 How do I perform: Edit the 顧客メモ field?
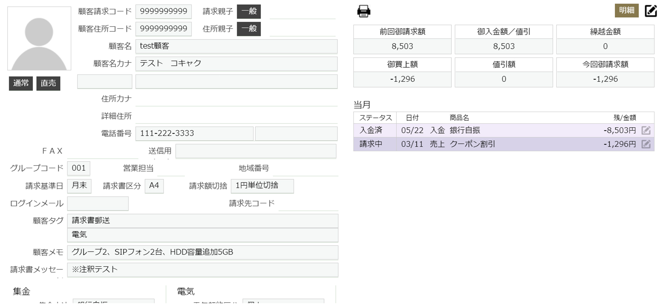click(203, 252)
